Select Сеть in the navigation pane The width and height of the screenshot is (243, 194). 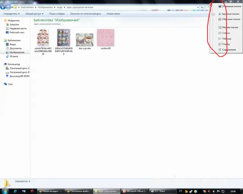8,84
